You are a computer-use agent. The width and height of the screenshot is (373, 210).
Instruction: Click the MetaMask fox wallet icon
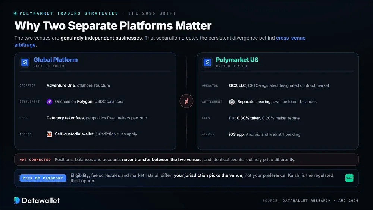[49, 134]
